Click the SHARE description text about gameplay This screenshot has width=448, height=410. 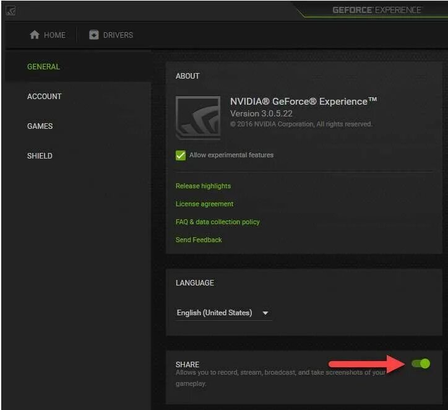click(280, 378)
